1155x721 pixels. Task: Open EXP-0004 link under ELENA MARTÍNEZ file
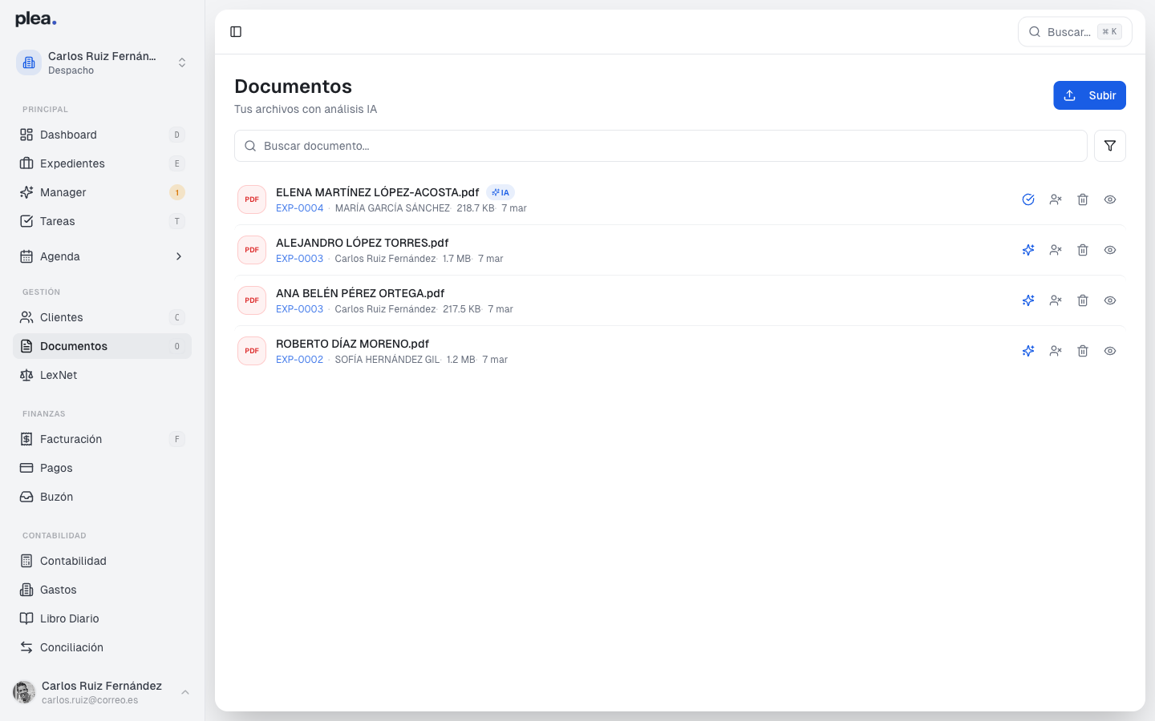pos(300,208)
